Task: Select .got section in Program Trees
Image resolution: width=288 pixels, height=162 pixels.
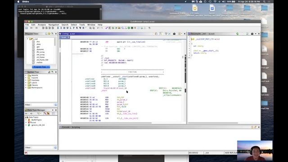Action: (38, 47)
